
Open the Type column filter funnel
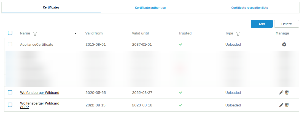tap(238, 33)
